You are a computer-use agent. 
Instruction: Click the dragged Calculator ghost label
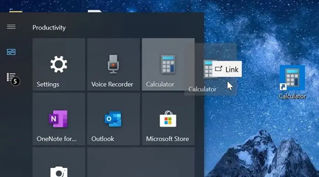point(202,89)
